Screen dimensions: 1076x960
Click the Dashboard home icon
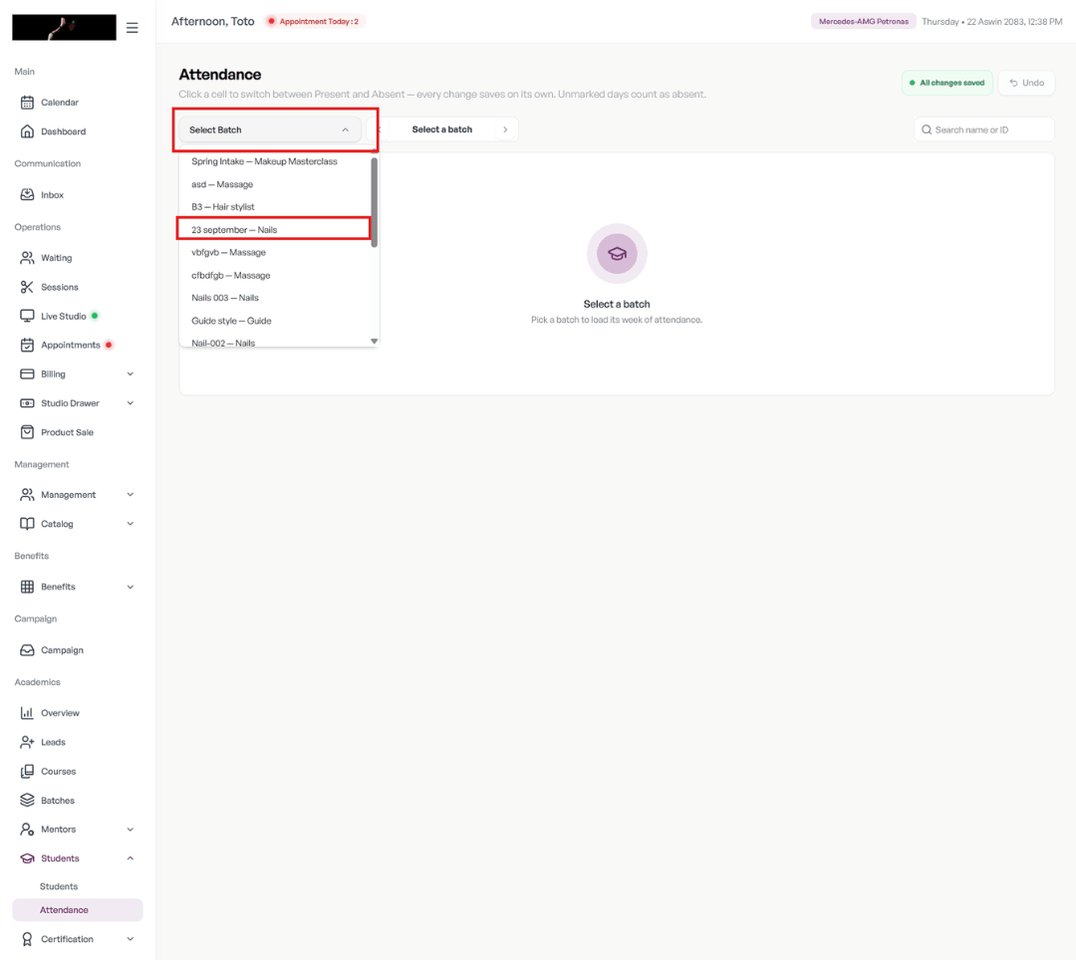[x=27, y=131]
